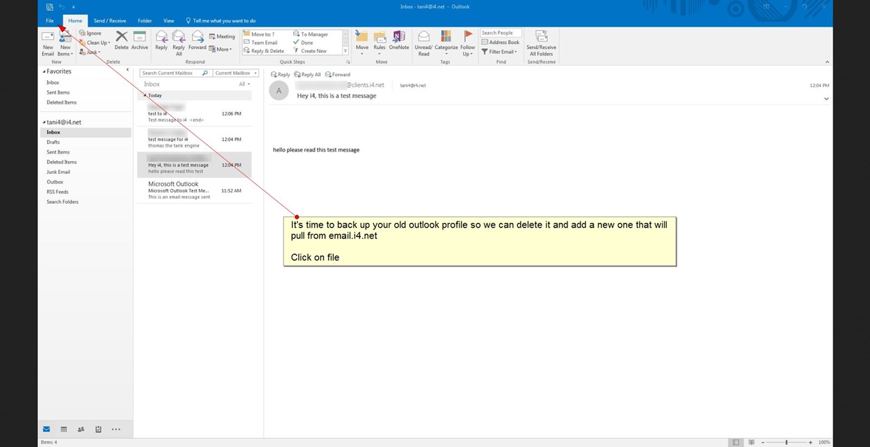Image resolution: width=870 pixels, height=447 pixels.
Task: Delete the selected message
Action: (122, 40)
